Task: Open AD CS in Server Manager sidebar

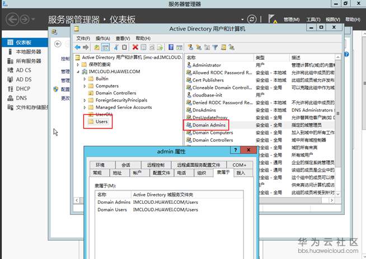Action: 24,70
